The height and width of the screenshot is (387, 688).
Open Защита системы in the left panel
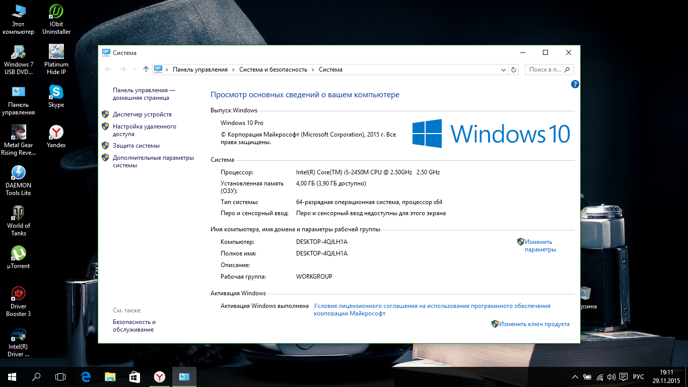(136, 146)
